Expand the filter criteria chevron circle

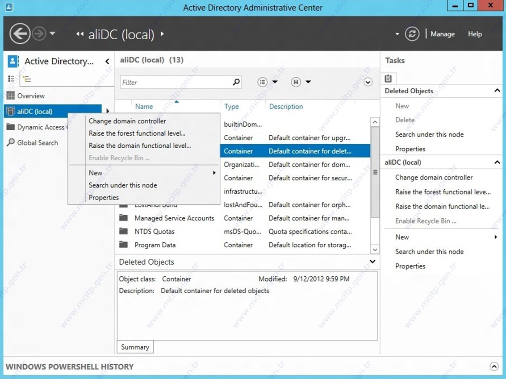point(368,82)
